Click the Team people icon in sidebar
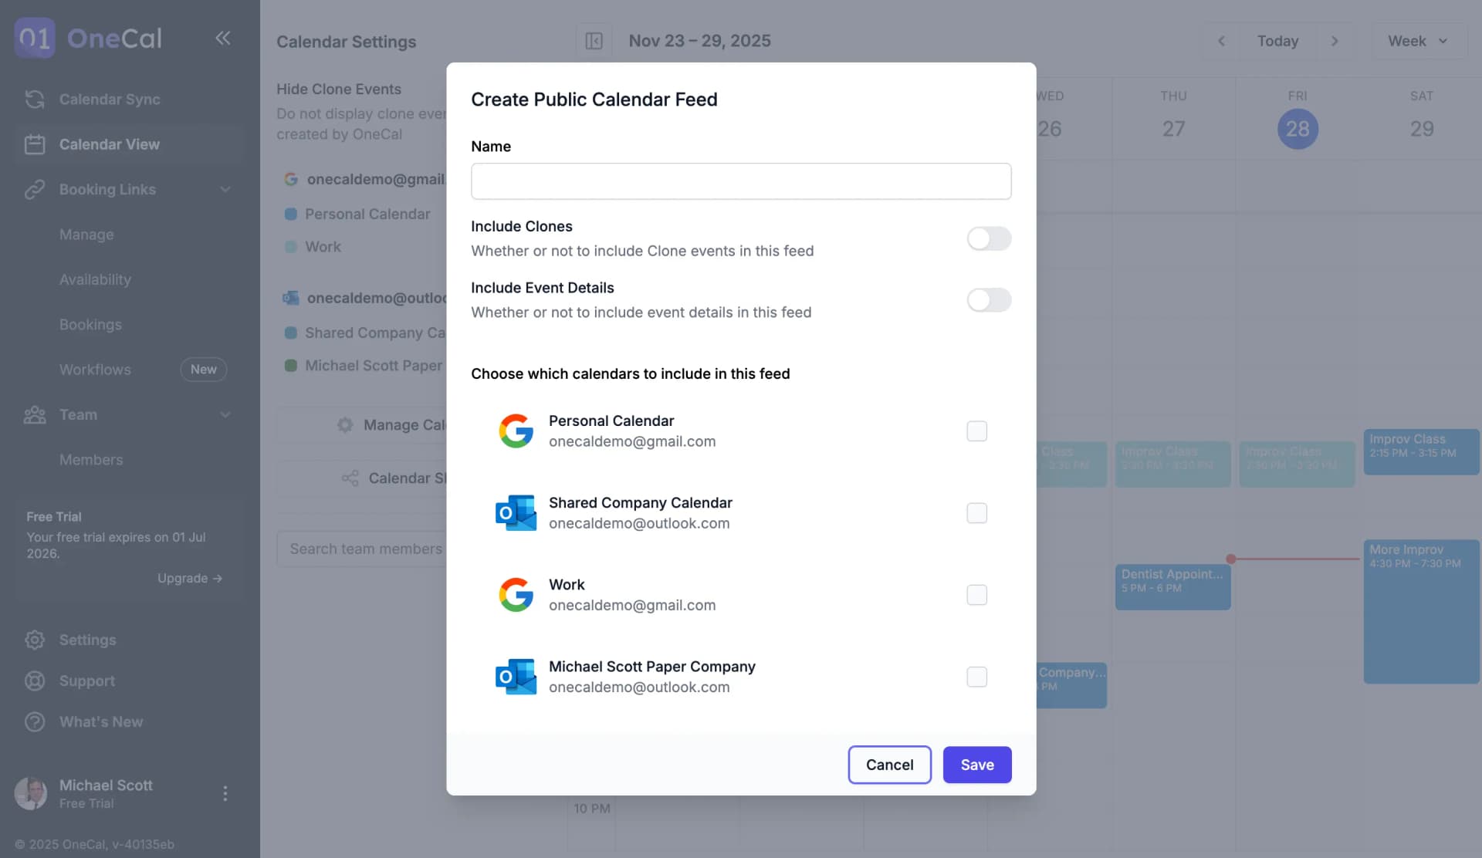 [x=35, y=415]
